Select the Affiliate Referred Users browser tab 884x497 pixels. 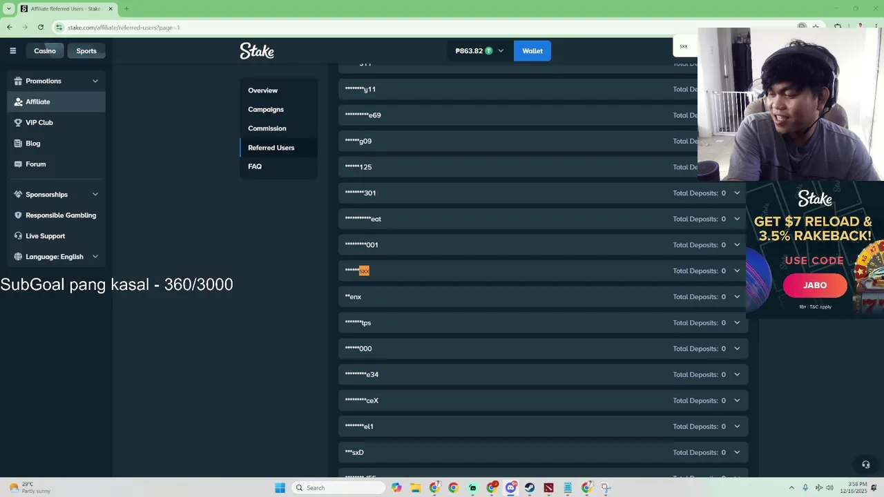coord(66,8)
